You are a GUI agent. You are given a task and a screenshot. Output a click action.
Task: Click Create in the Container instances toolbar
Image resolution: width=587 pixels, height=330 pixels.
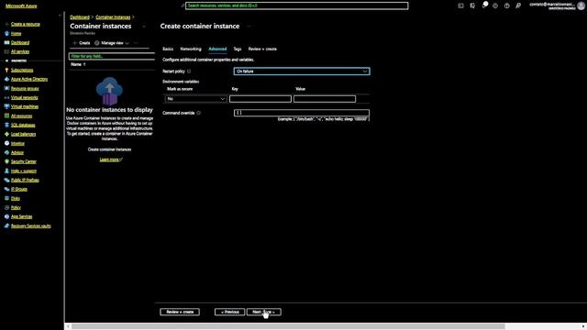coord(82,43)
